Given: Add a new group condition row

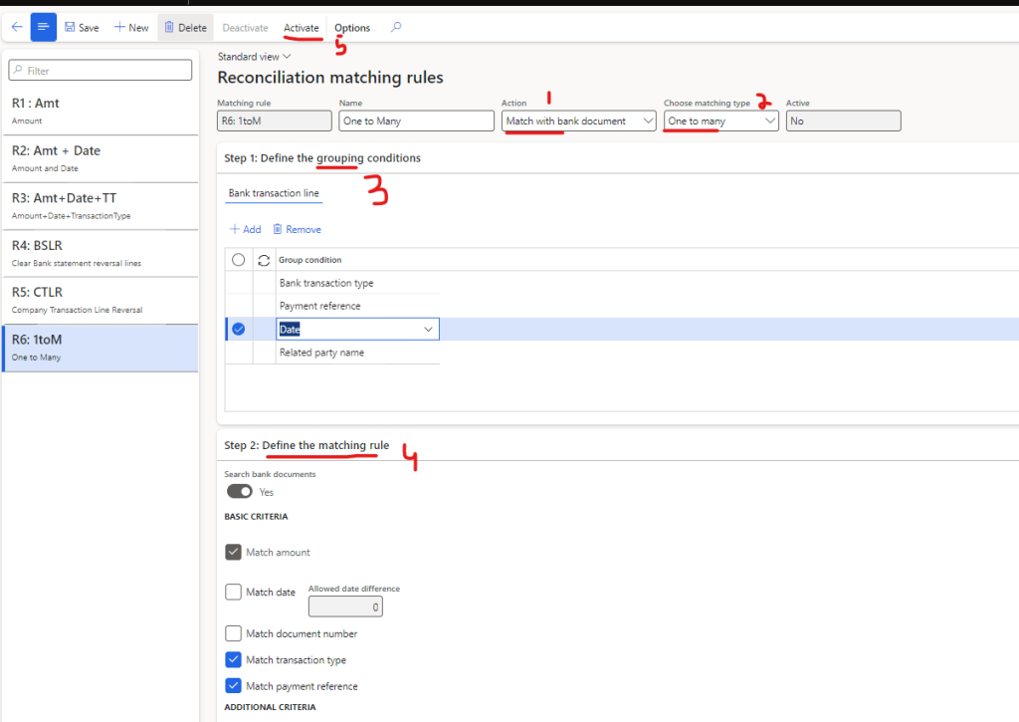Looking at the screenshot, I should (x=245, y=229).
